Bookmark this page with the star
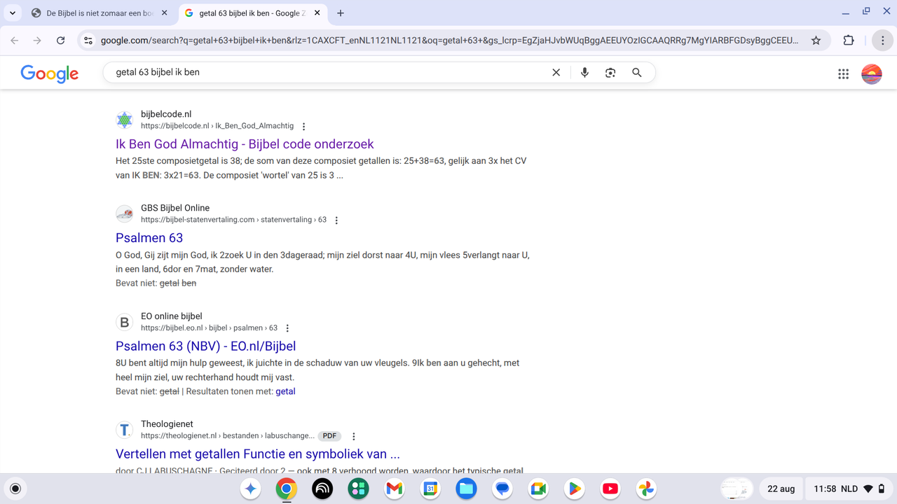 pyautogui.click(x=816, y=41)
